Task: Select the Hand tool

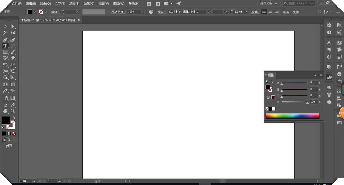Action: tap(5, 111)
